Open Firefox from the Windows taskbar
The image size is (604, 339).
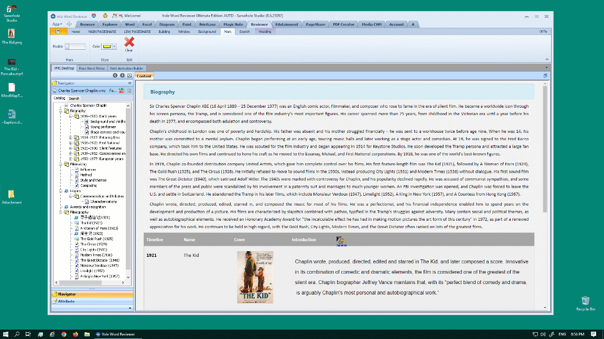pyautogui.click(x=75, y=334)
